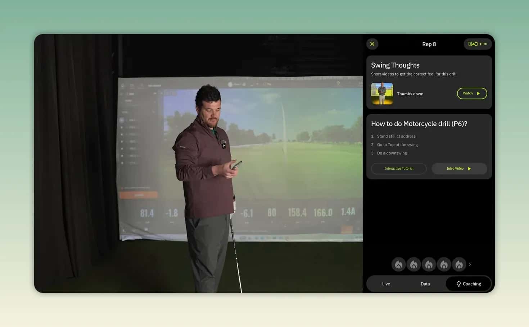
Task: Play the Intro Video
Action: [459, 169]
